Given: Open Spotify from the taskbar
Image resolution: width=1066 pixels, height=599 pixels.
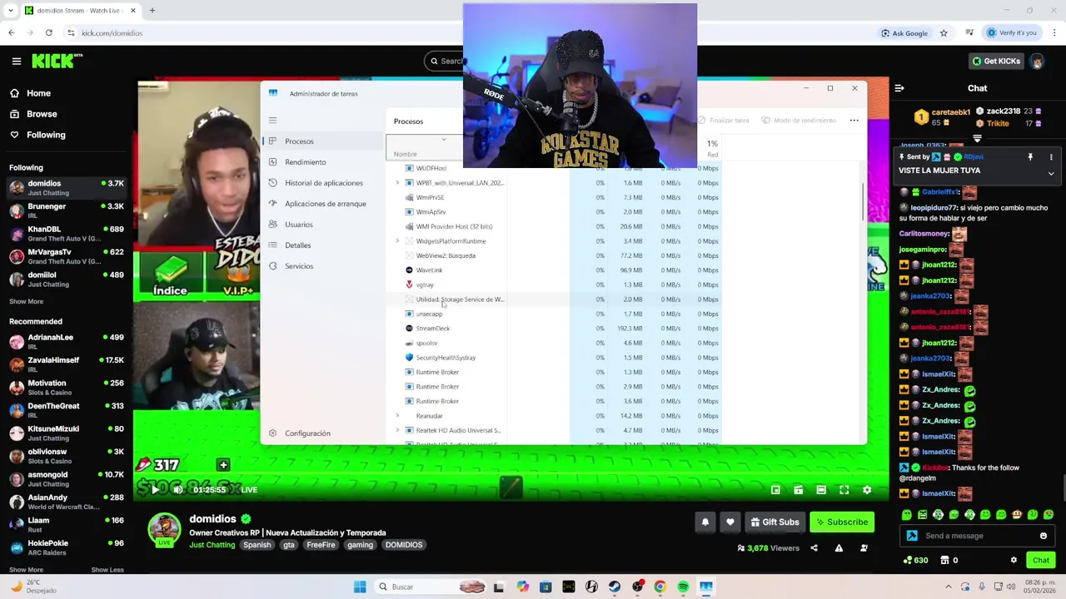Looking at the screenshot, I should 683,587.
